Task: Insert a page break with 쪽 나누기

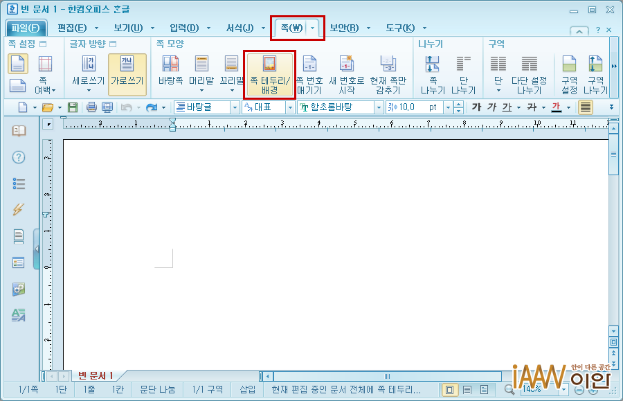Action: click(x=432, y=74)
